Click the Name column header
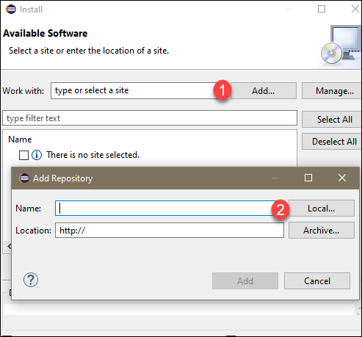 point(20,139)
